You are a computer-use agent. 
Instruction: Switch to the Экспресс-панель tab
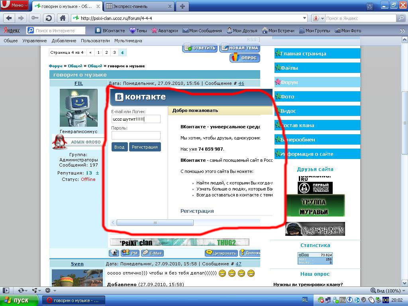(139, 6)
